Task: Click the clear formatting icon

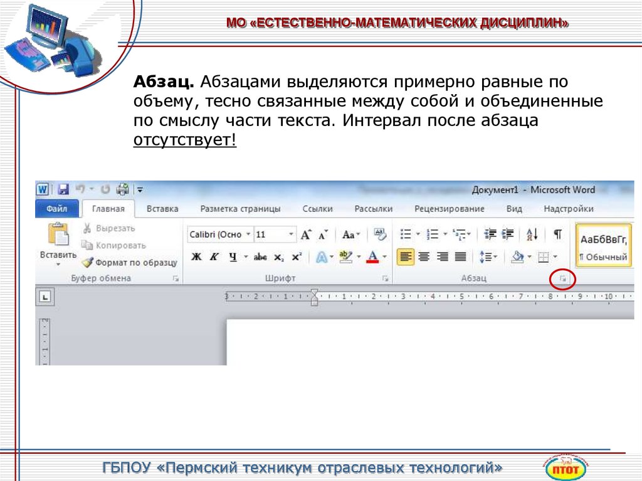Action: point(380,235)
